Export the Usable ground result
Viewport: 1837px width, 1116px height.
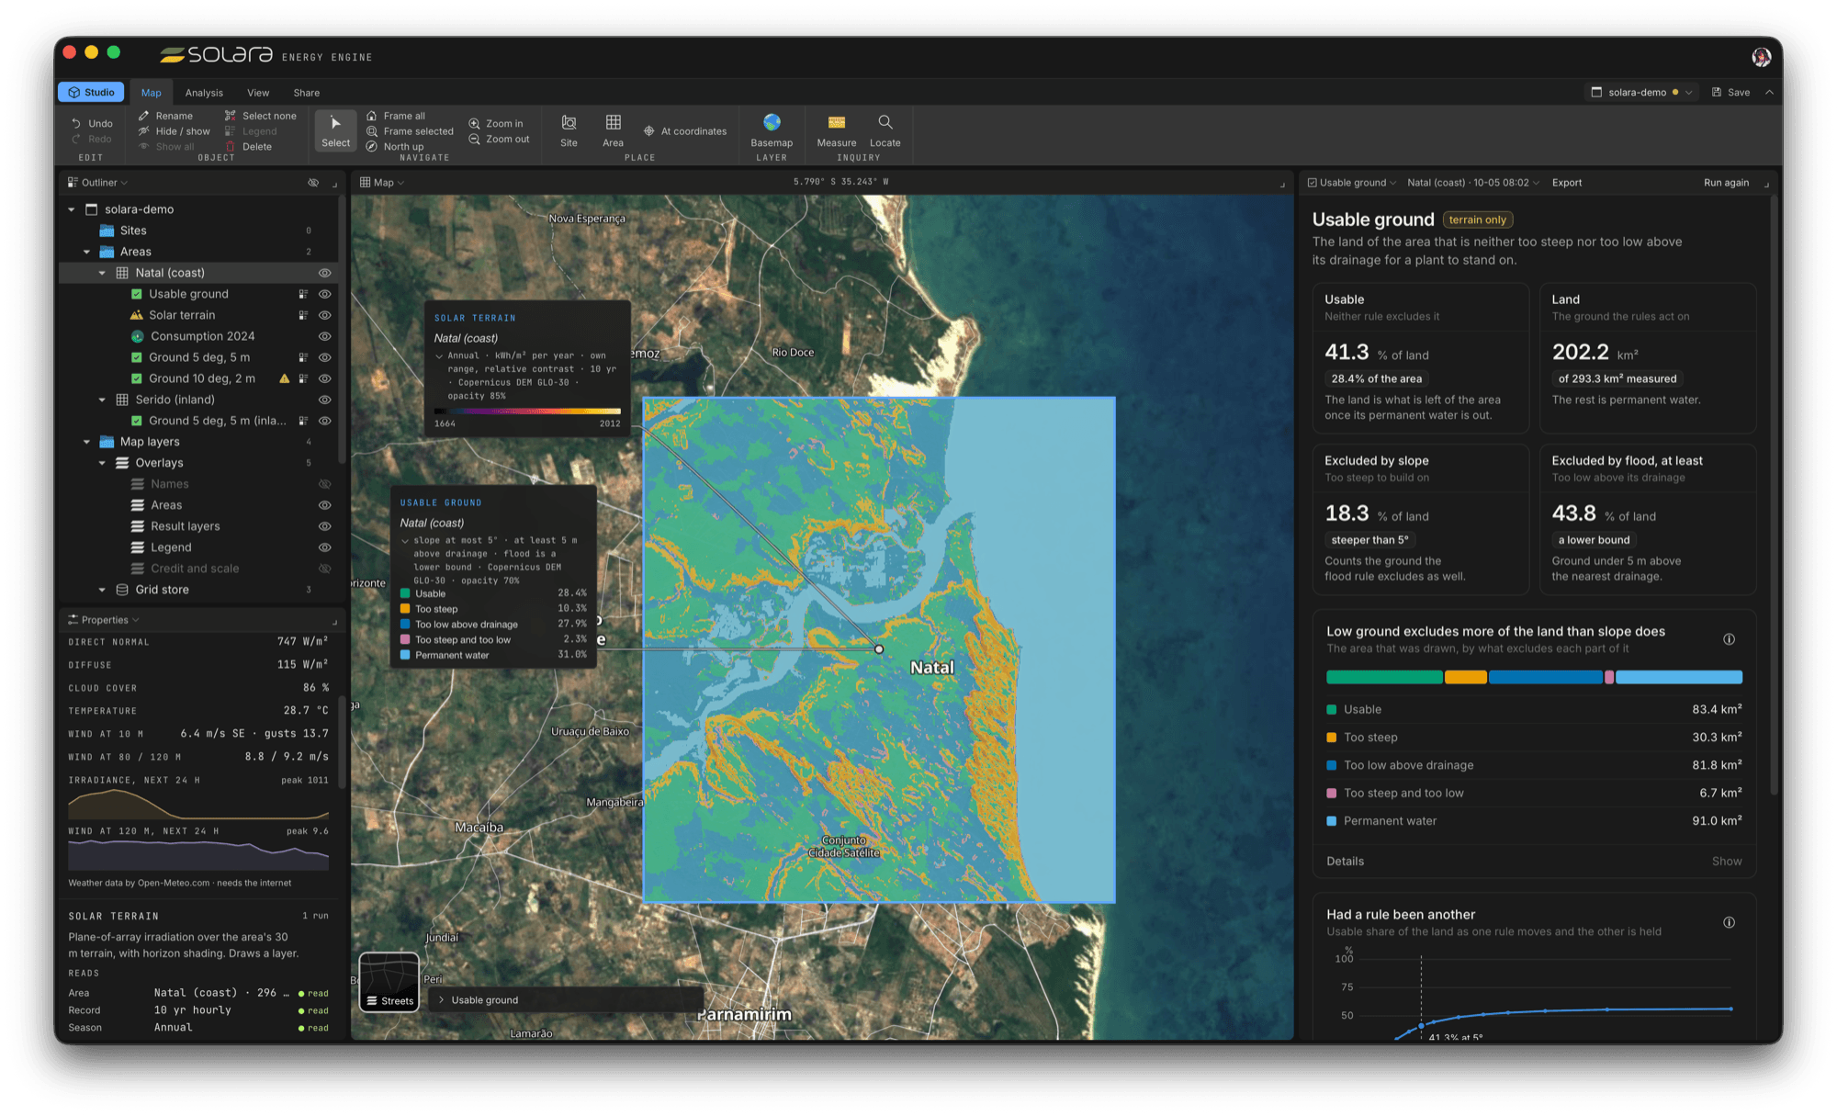point(1567,183)
